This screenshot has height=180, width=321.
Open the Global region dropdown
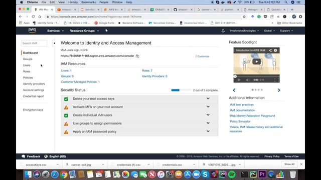pos(269,31)
